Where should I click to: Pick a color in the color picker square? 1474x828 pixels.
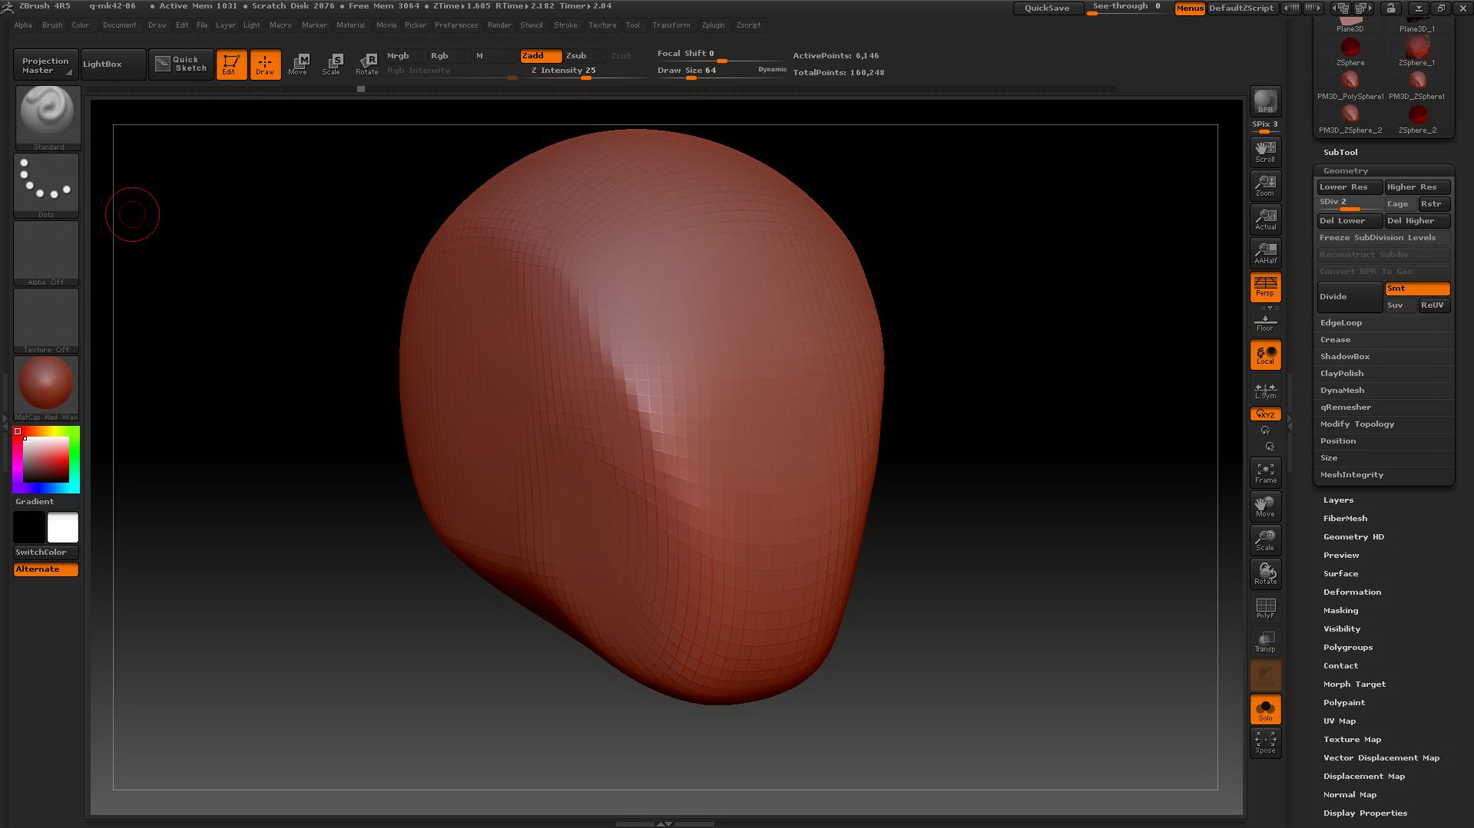(x=46, y=460)
